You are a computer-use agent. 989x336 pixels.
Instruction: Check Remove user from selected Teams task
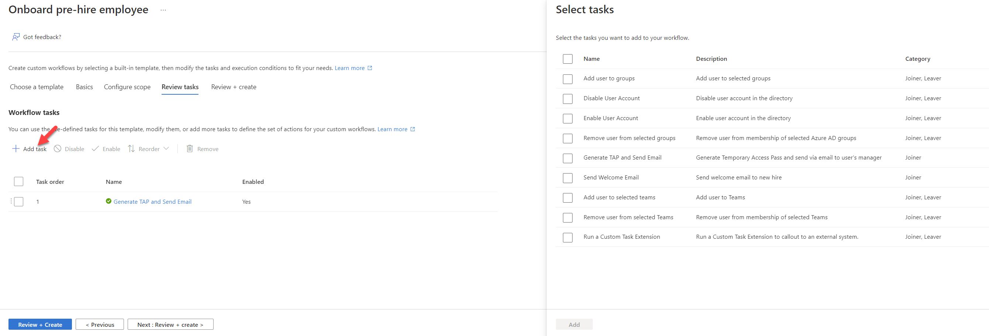click(x=567, y=217)
